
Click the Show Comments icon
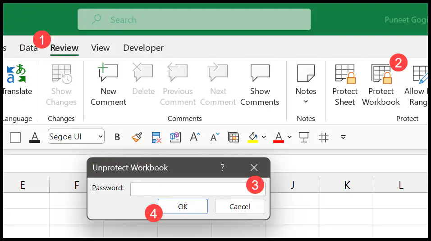[260, 73]
